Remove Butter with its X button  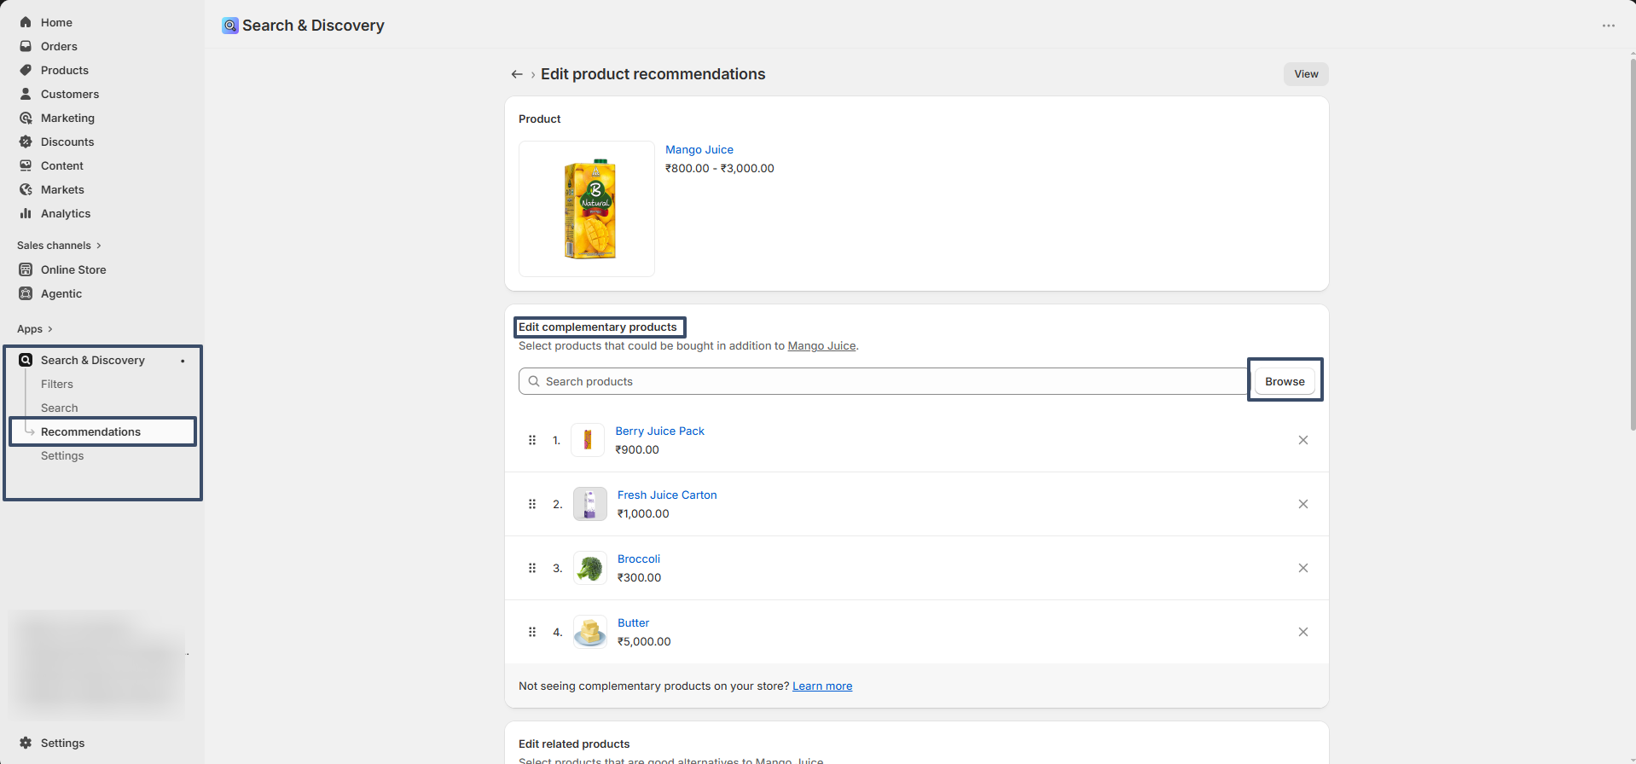pos(1302,632)
